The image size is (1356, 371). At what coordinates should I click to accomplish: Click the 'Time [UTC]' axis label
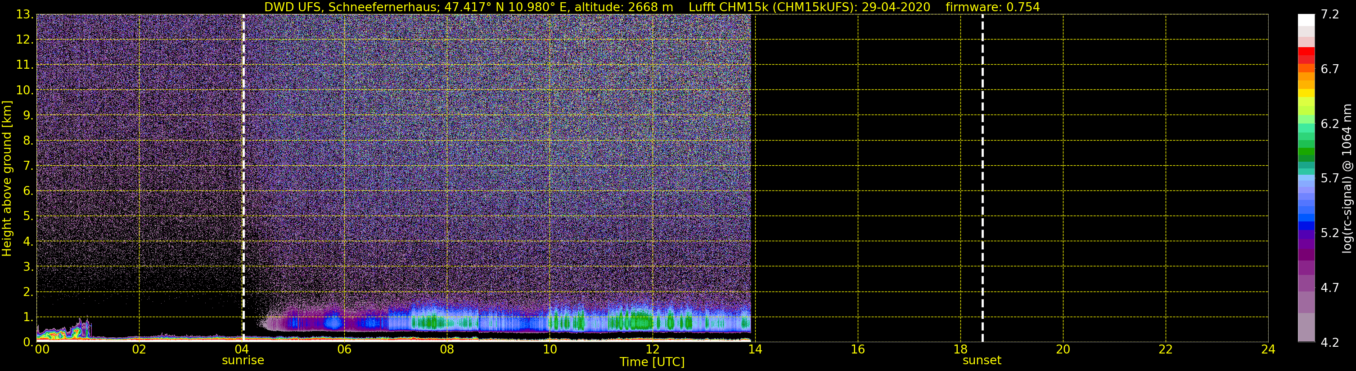click(652, 362)
